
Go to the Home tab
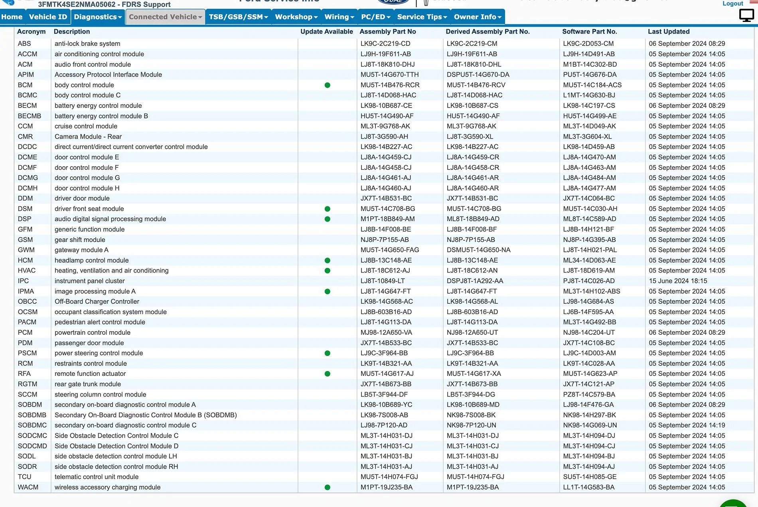coord(12,17)
